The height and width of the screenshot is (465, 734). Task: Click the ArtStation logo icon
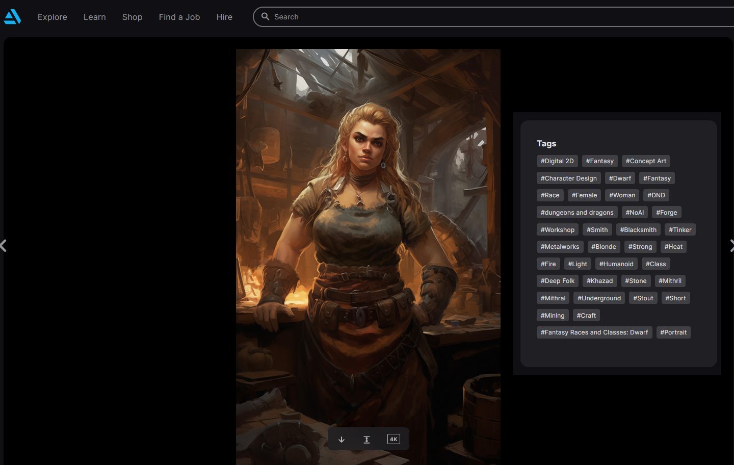point(12,17)
